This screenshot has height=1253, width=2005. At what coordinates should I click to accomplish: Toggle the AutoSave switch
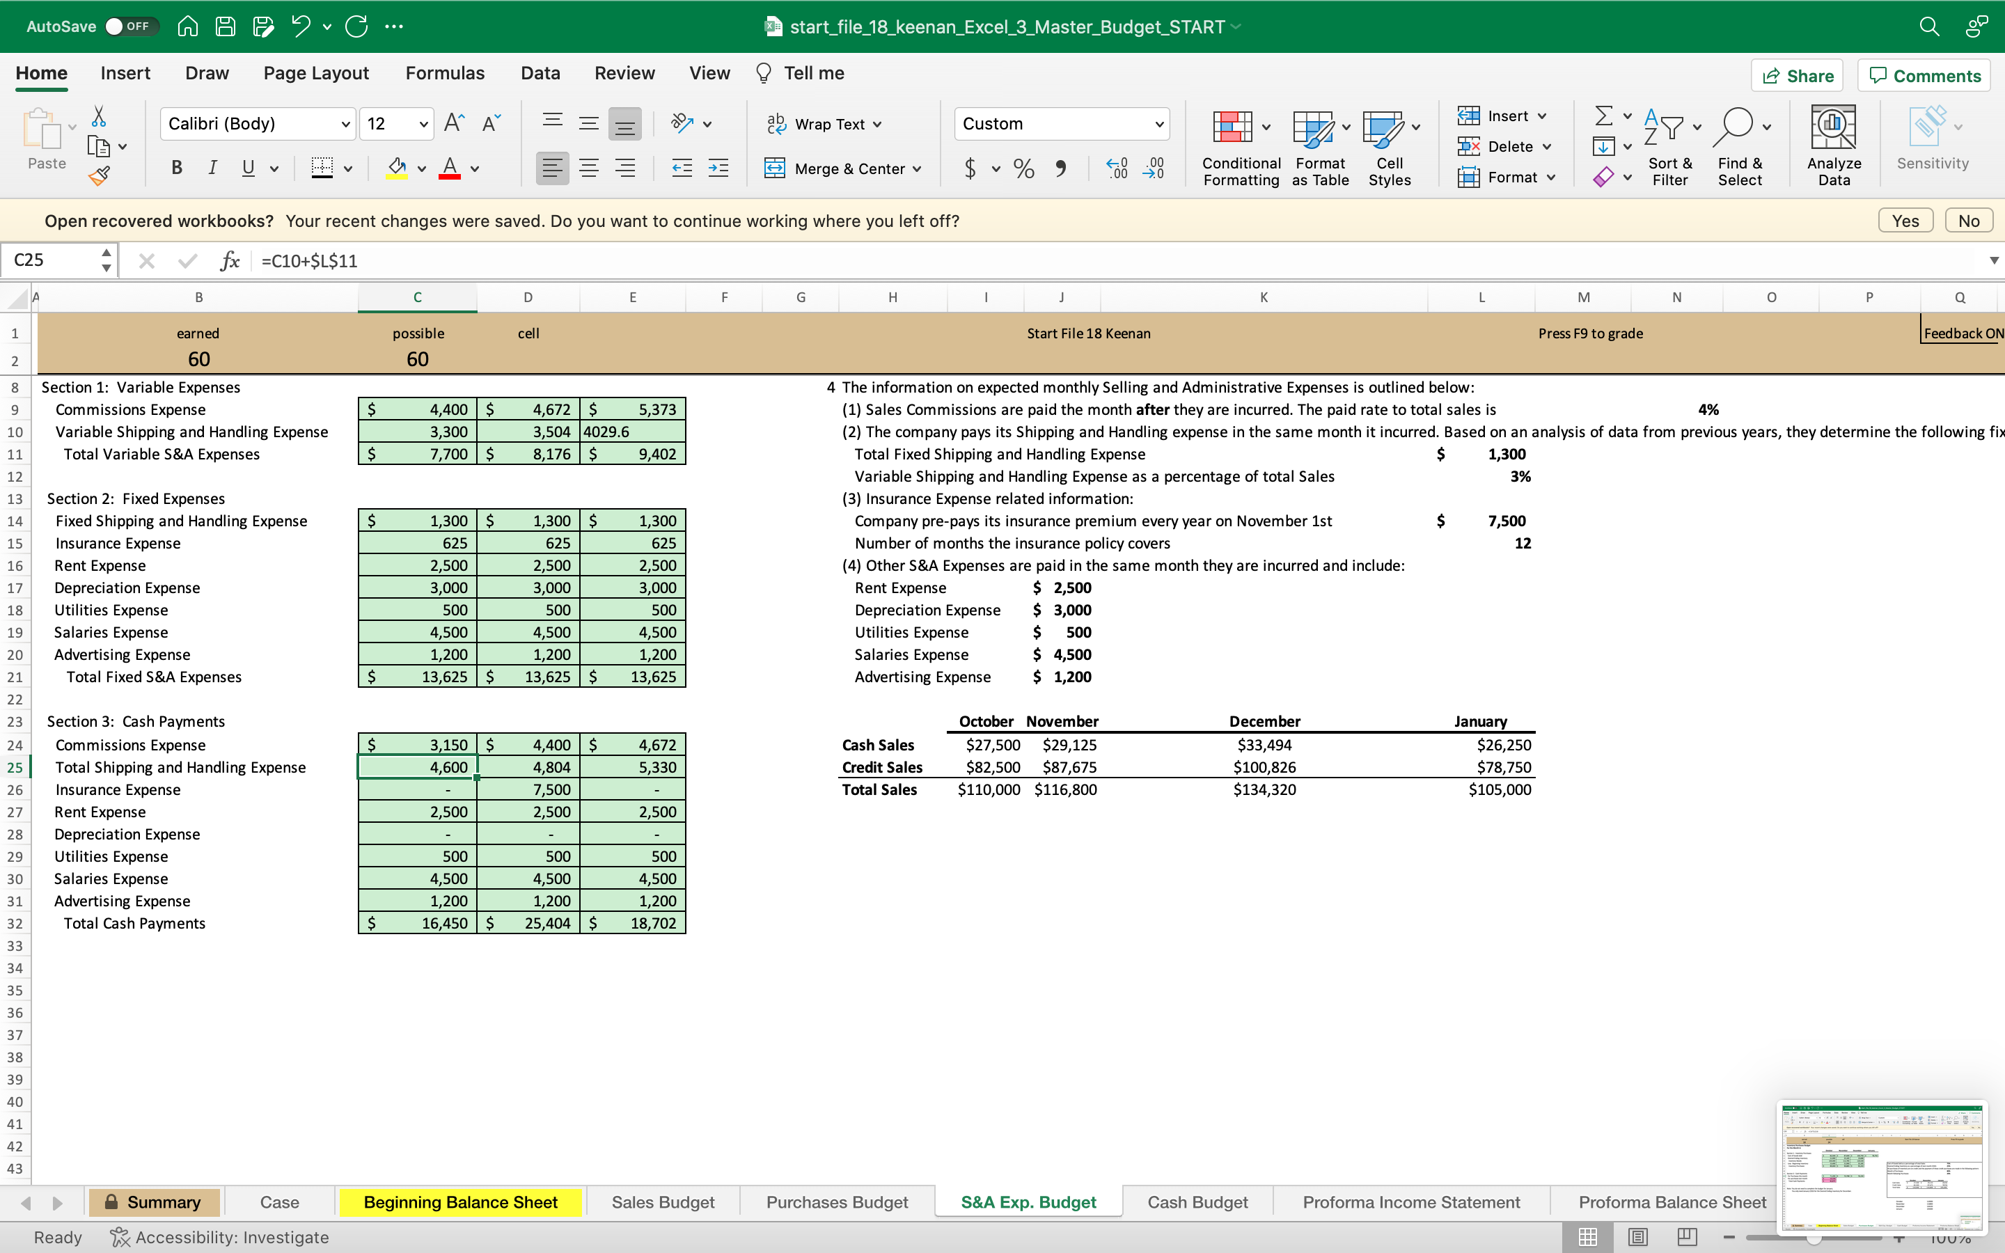[x=130, y=26]
